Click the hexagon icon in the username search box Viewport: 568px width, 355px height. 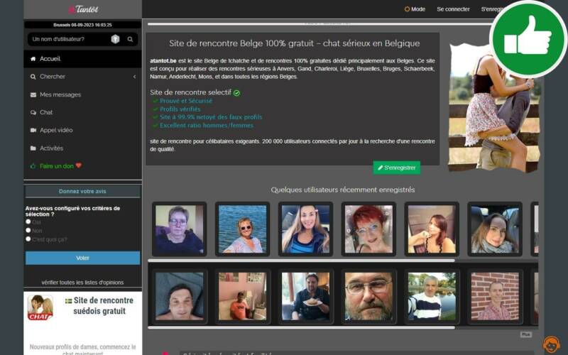tap(115, 39)
